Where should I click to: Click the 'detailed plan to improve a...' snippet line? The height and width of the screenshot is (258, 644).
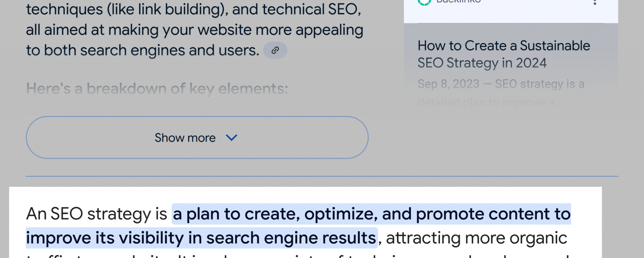coord(489,103)
